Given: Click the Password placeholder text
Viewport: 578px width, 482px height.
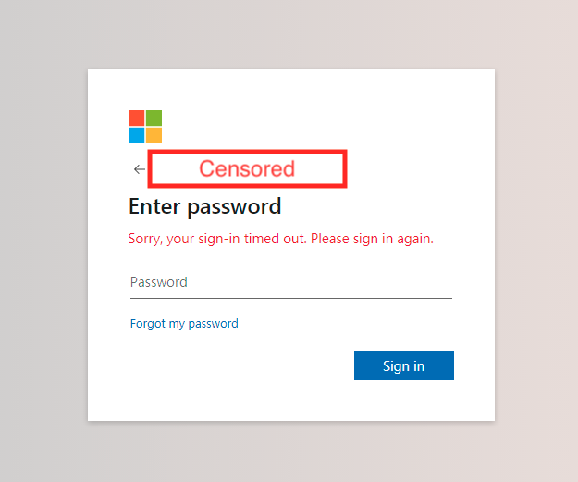Looking at the screenshot, I should pyautogui.click(x=159, y=282).
